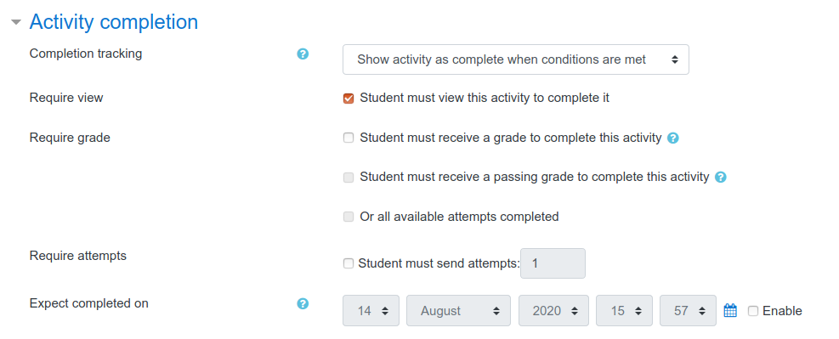Image resolution: width=839 pixels, height=339 pixels.
Task: Open the August month dropdown
Action: pos(458,310)
